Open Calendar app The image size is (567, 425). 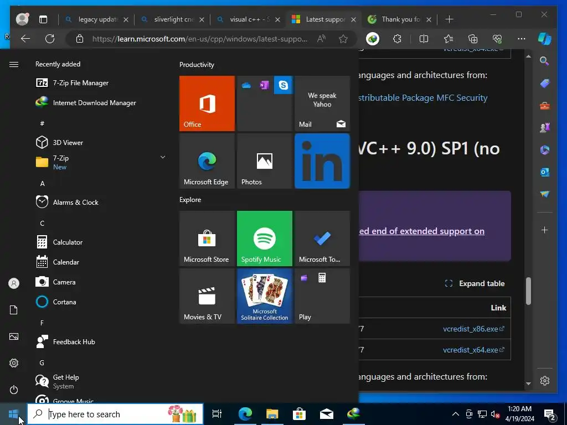[x=58, y=262]
